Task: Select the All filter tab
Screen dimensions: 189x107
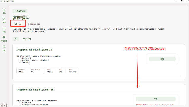Action: tap(16, 39)
